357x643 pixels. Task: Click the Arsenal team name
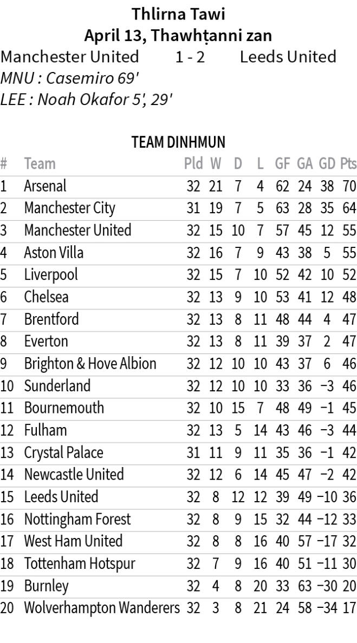click(45, 186)
